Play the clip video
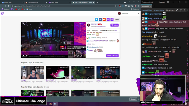This screenshot has width=189, height=106. tap(24, 56)
